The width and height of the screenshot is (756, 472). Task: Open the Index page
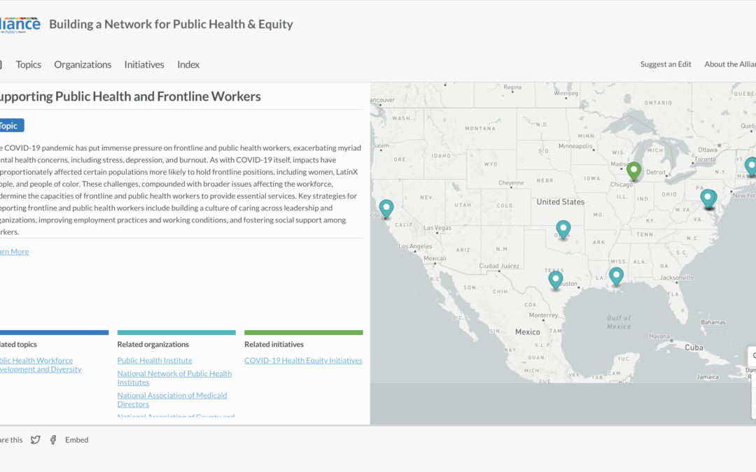point(188,64)
